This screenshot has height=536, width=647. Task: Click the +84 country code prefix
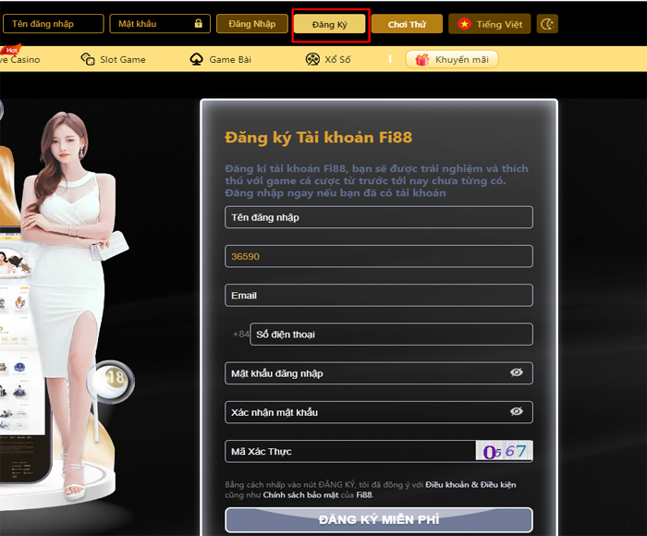coord(240,334)
